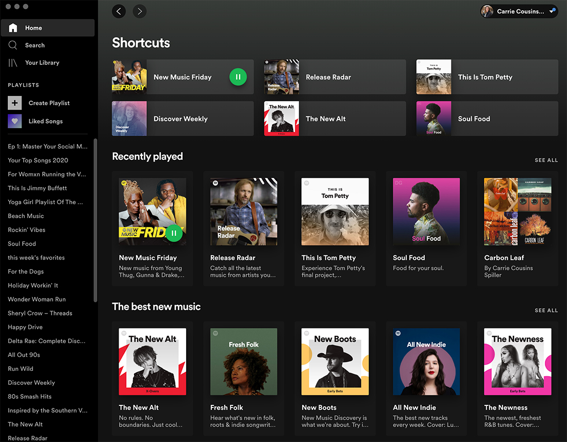
Task: Click the plus icon for Create Playlist
Action: [x=15, y=103]
